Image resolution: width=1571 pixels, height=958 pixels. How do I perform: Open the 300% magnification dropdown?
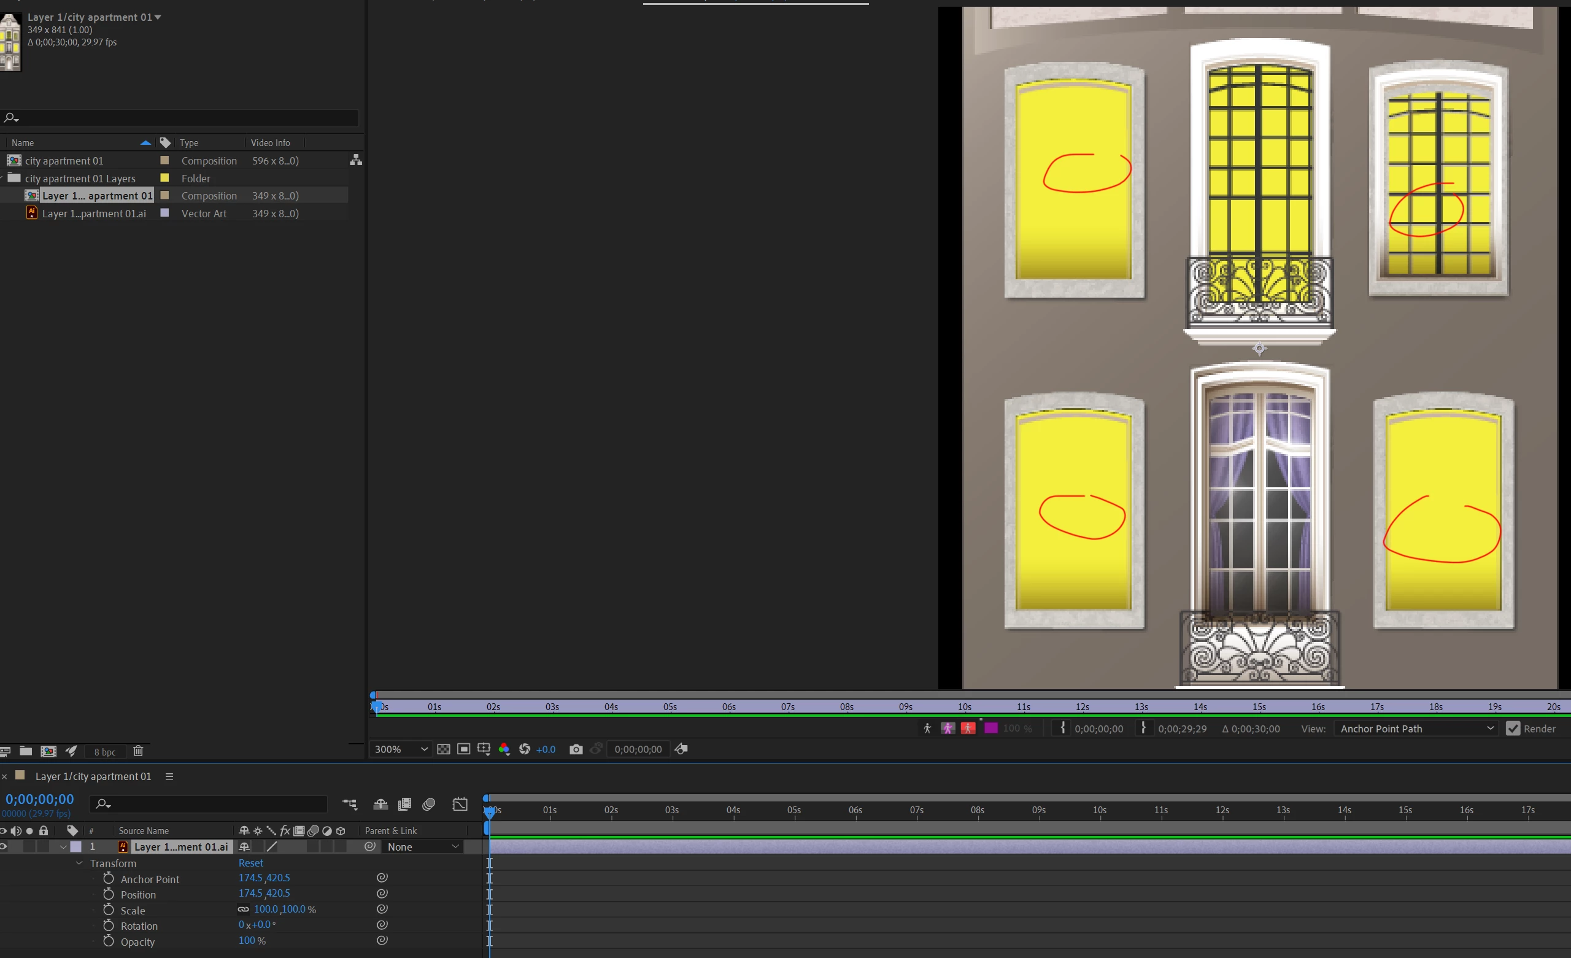[400, 749]
